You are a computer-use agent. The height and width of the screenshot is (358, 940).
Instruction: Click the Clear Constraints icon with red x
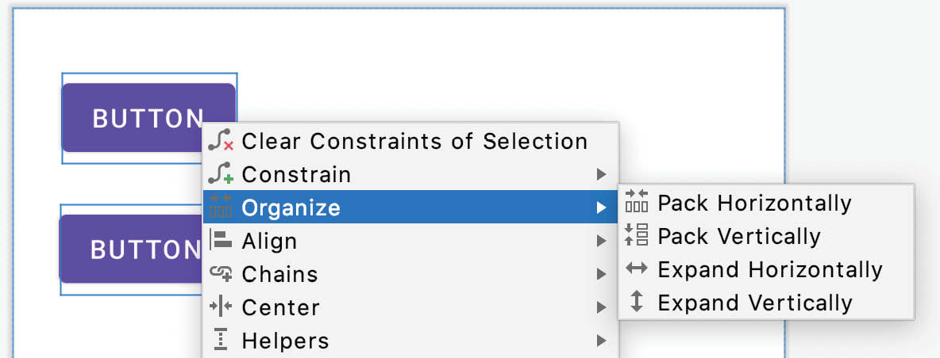(221, 141)
